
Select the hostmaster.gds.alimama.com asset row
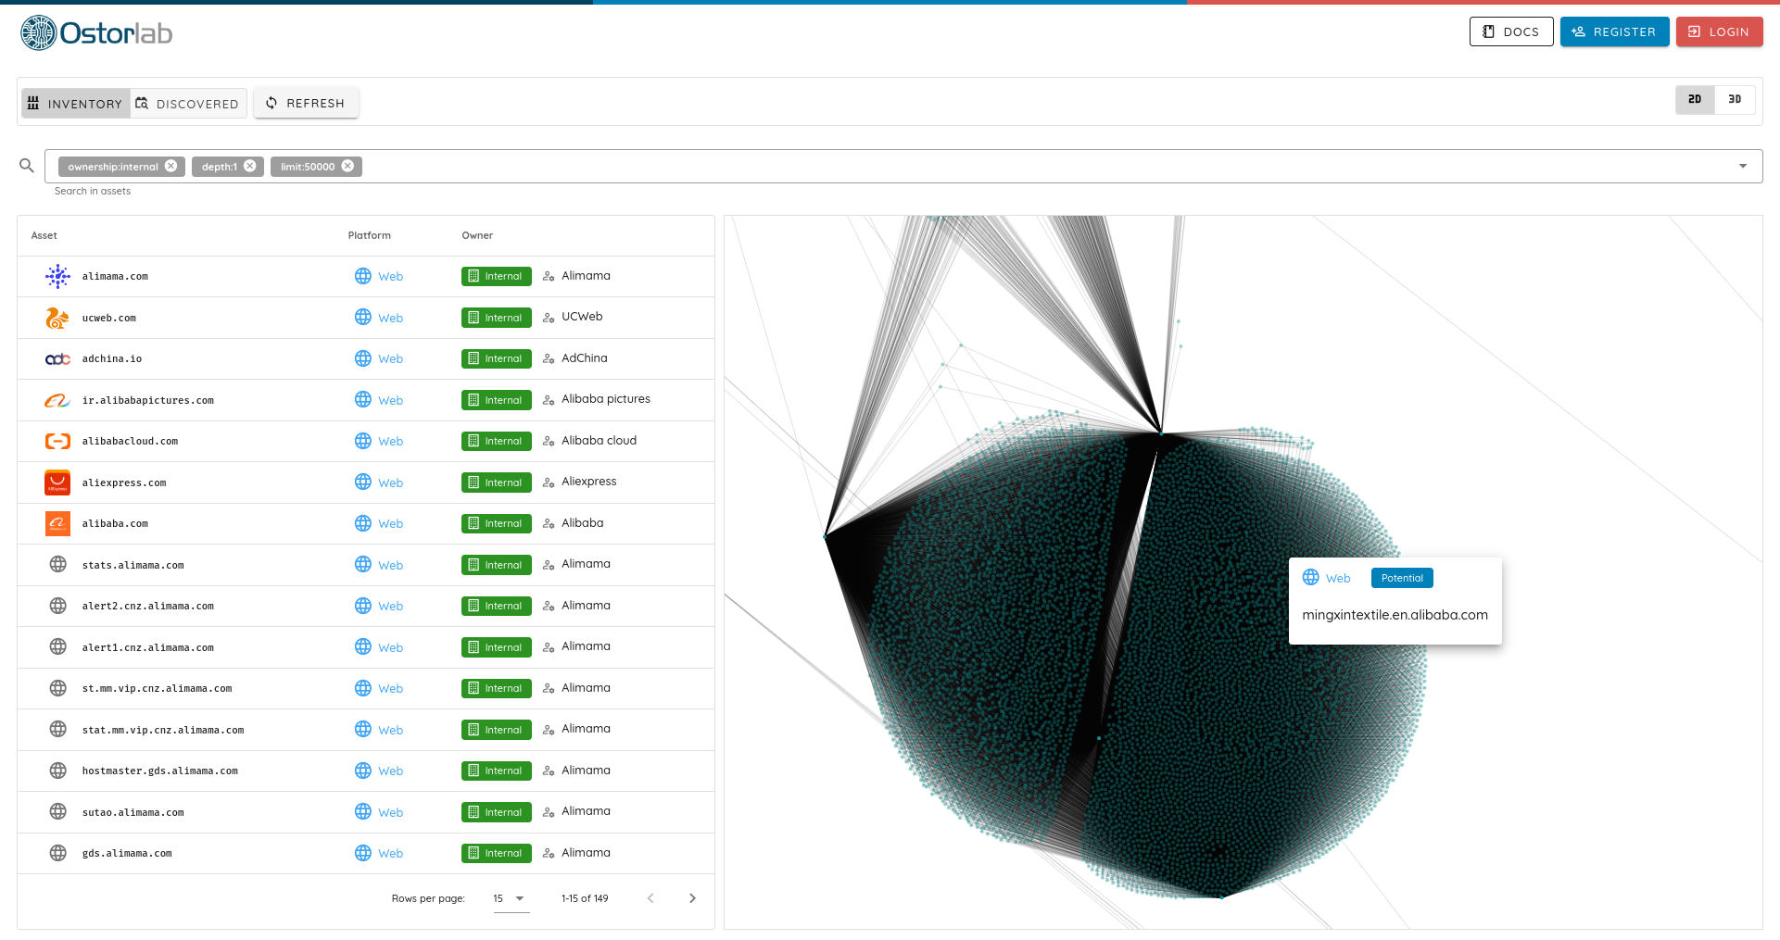[x=365, y=771]
